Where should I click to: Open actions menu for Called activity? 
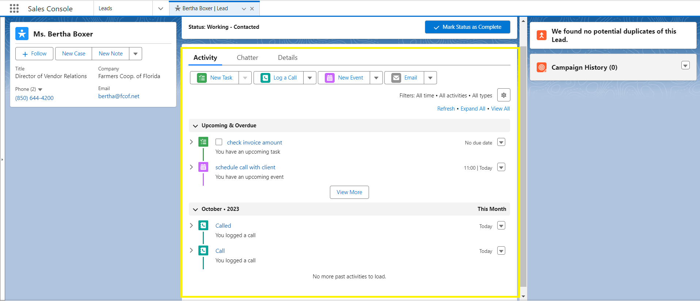501,225
